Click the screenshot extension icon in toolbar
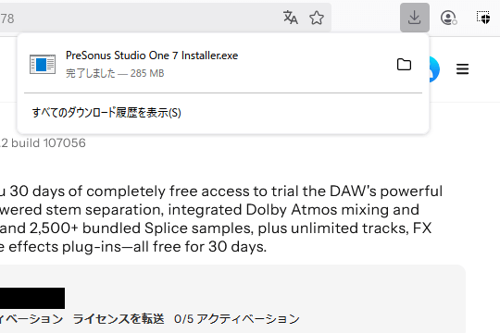The height and width of the screenshot is (333, 500). tap(483, 18)
